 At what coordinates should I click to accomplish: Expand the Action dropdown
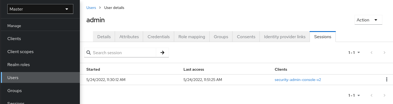(368, 20)
